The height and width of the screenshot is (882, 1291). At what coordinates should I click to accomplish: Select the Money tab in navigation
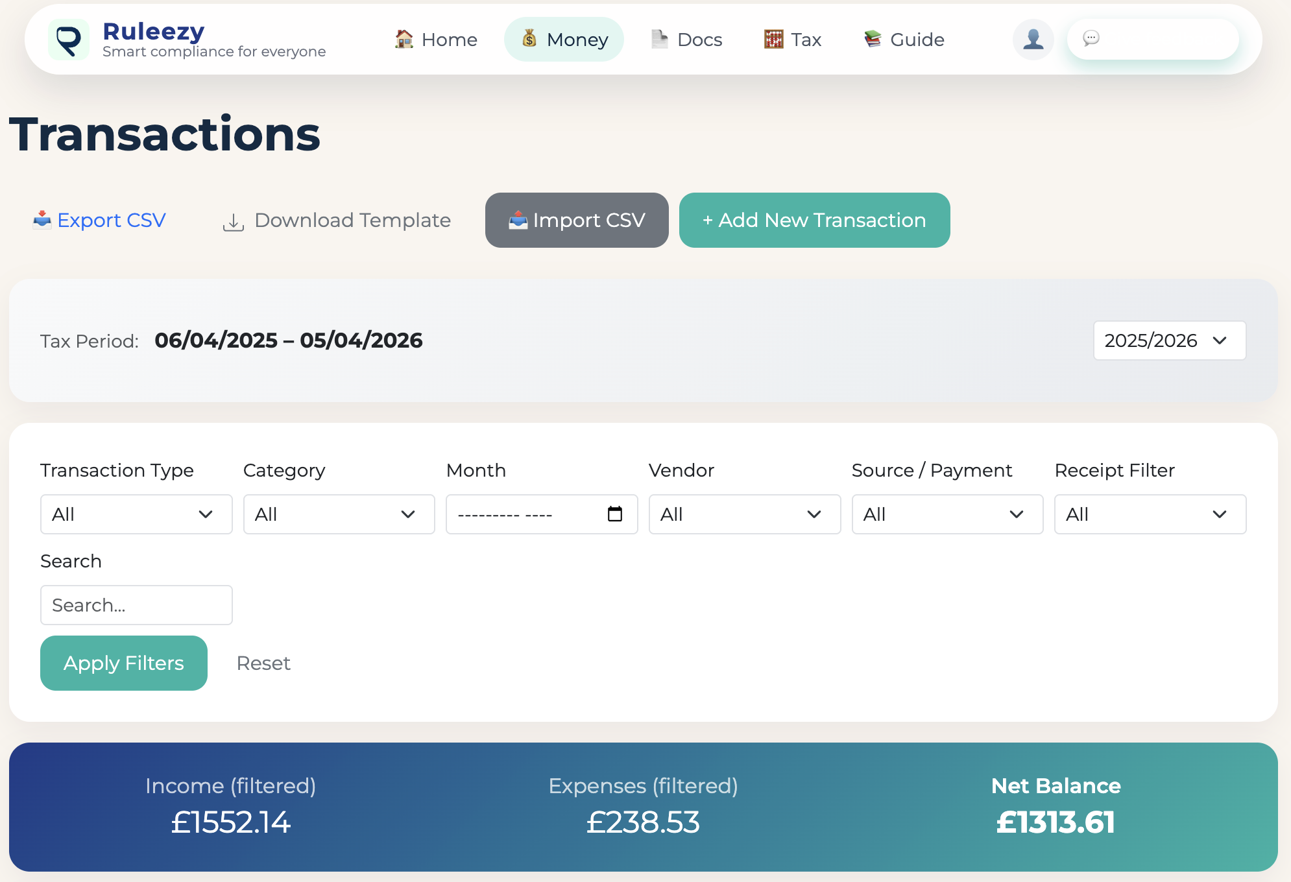click(564, 39)
